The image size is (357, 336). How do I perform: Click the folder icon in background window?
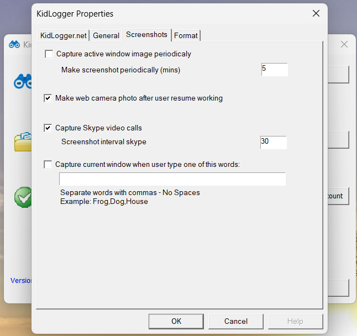coord(23,141)
